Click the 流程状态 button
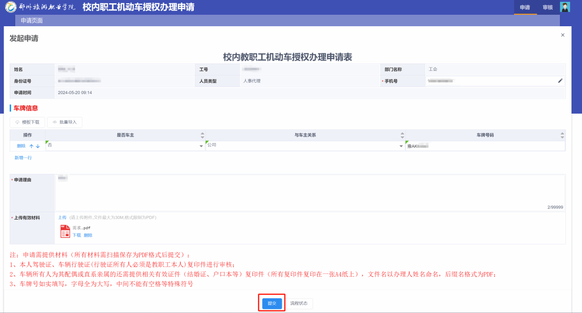582x313 pixels. pos(299,304)
